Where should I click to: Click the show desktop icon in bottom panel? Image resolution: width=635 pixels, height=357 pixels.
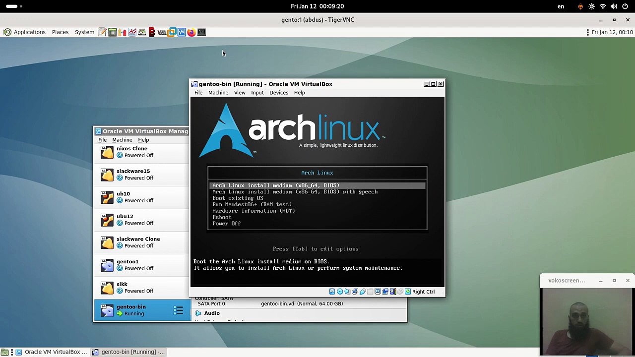[4, 352]
